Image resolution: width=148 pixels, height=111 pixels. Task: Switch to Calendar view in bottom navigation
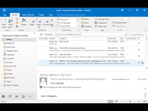[x=10, y=97]
